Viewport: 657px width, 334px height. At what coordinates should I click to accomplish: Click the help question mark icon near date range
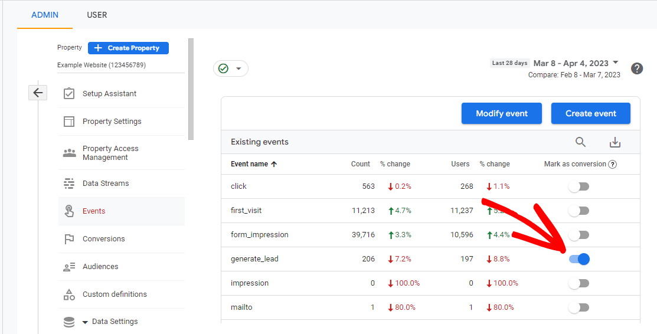pos(637,68)
